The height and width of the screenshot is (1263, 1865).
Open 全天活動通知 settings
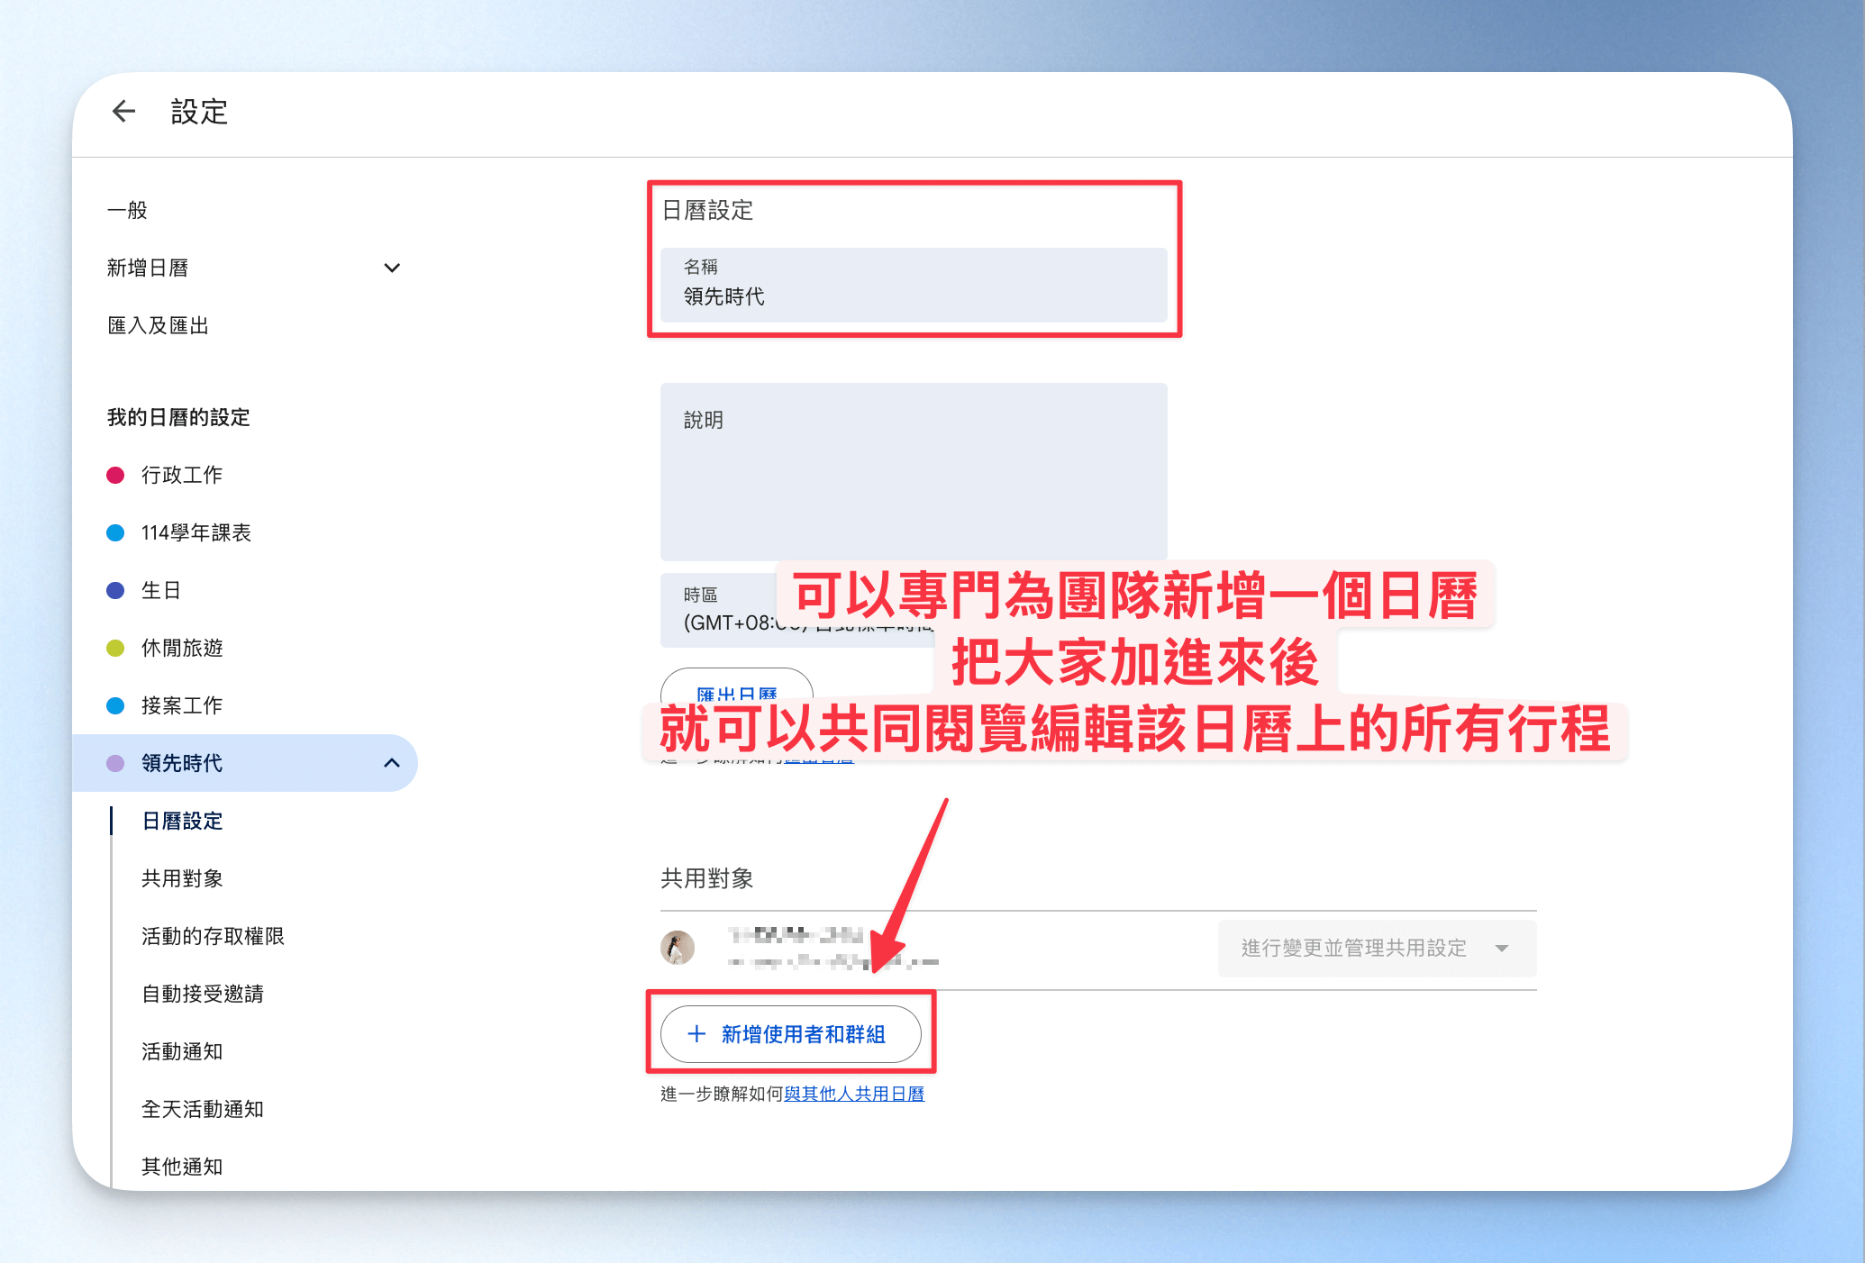click(x=203, y=1109)
